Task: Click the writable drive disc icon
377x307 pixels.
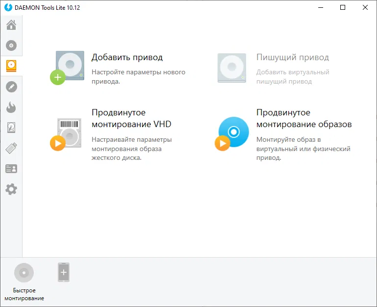Action: click(232, 68)
